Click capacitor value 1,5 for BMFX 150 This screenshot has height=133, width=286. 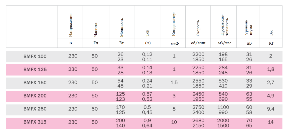174,83
